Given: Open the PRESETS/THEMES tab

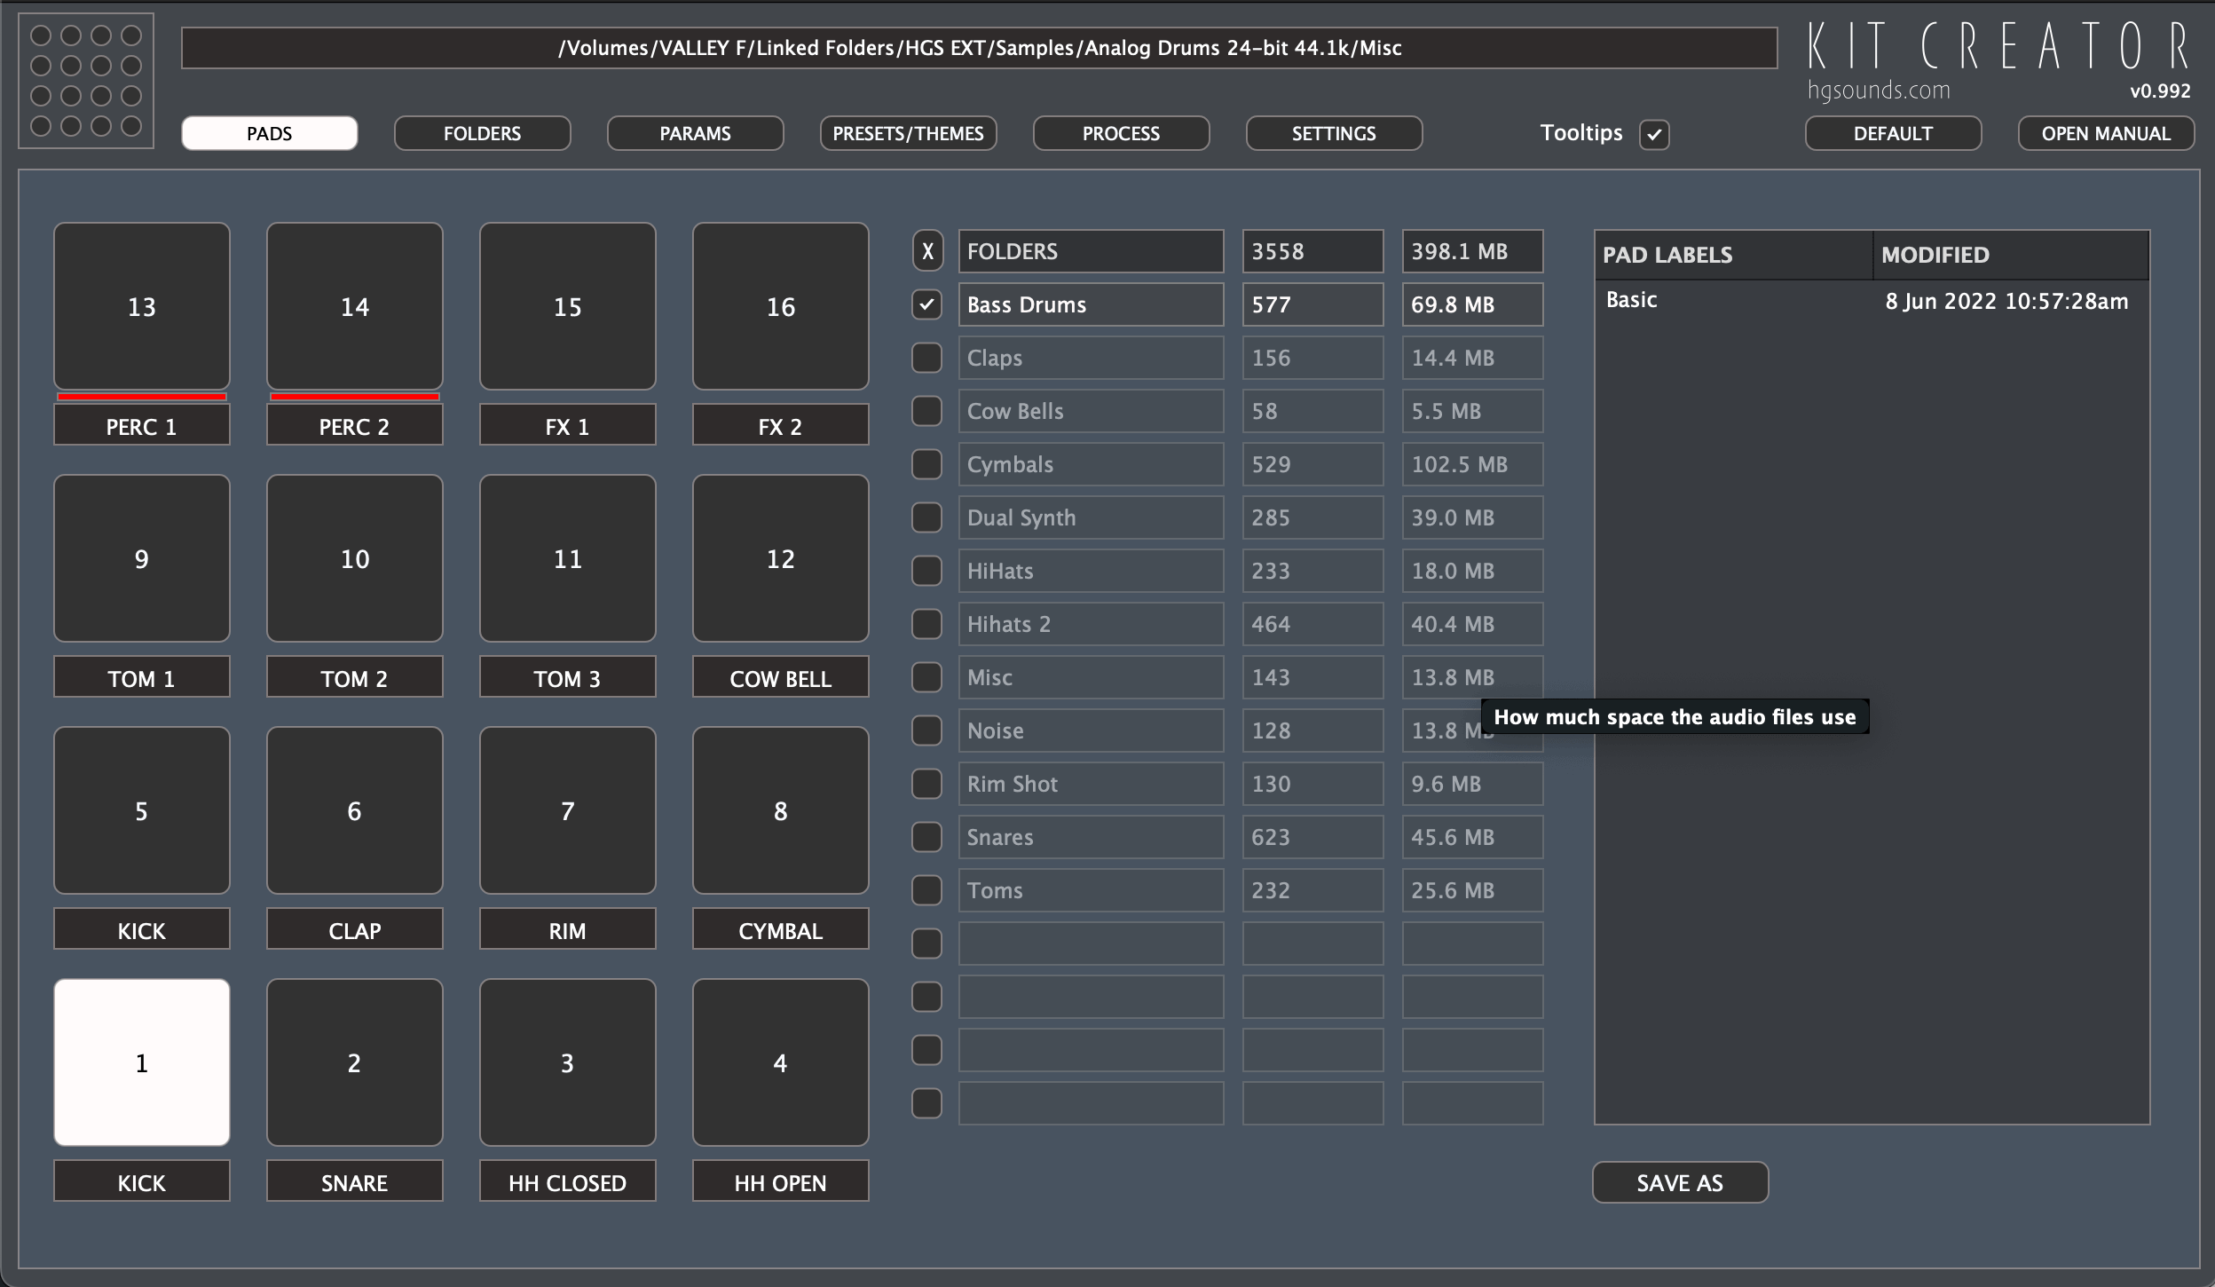Looking at the screenshot, I should (908, 133).
